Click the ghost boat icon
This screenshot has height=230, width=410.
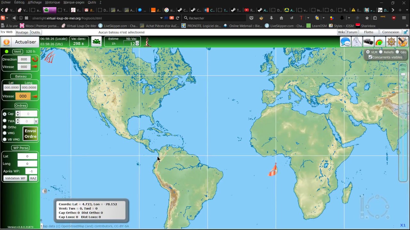click(357, 42)
